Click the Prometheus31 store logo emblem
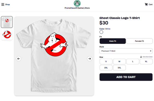This screenshot has width=154, height=101. point(77,3)
